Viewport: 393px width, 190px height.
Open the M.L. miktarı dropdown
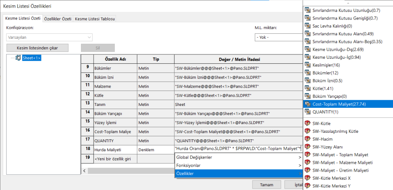tap(278, 38)
